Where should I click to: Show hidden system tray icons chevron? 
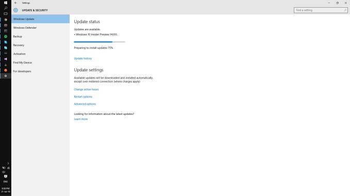(x=8, y=163)
